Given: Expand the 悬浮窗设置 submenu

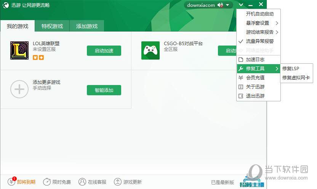Looking at the screenshot, I should point(258,23).
